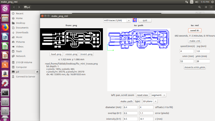Focus the speed (mm/s) field
Image resolution: width=215 pixels, height=121 pixels.
[187, 51]
